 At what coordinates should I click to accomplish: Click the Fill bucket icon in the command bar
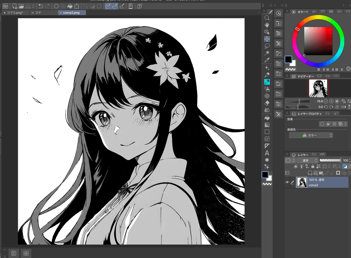70,6
